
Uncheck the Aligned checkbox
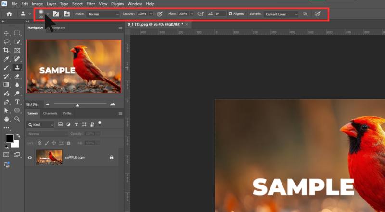(x=231, y=14)
